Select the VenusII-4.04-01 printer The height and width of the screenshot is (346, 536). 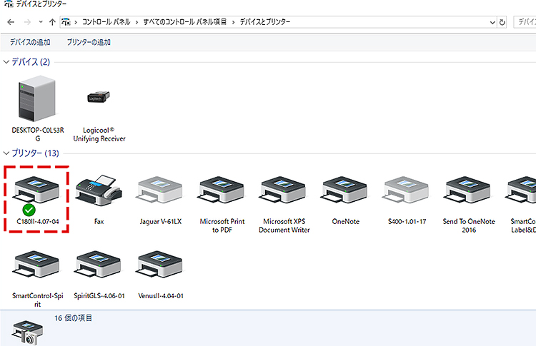(160, 268)
